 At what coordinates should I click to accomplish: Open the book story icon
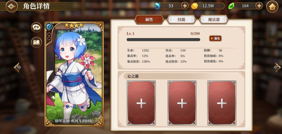(37, 42)
